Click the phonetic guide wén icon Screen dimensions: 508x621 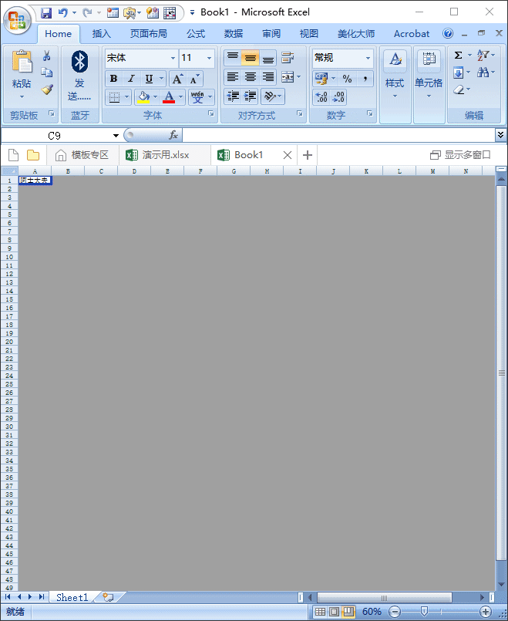pyautogui.click(x=197, y=97)
